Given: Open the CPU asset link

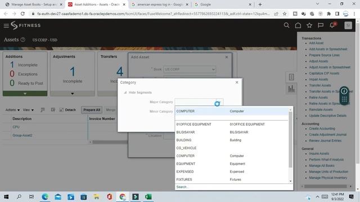Looking at the screenshot, I should (16, 127).
